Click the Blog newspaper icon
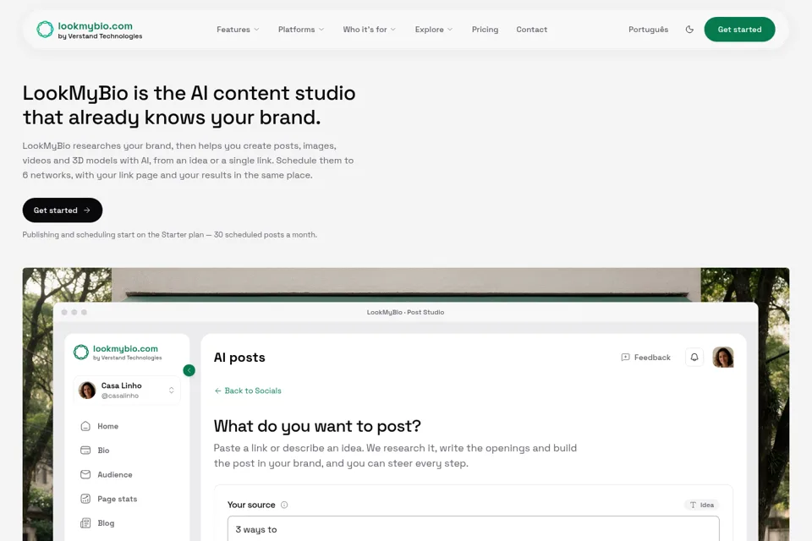The height and width of the screenshot is (541, 812). coord(85,523)
